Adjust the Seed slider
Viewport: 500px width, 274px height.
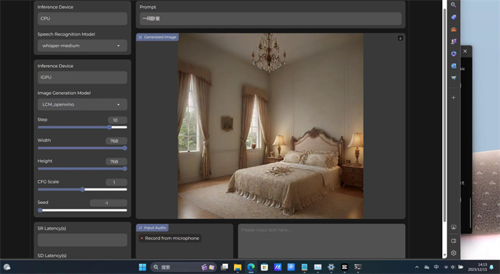82,210
